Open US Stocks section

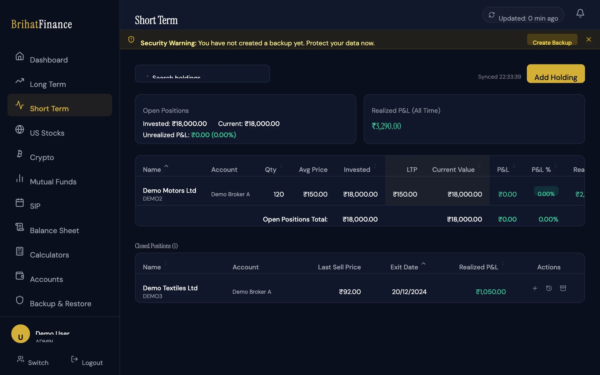coord(60,130)
